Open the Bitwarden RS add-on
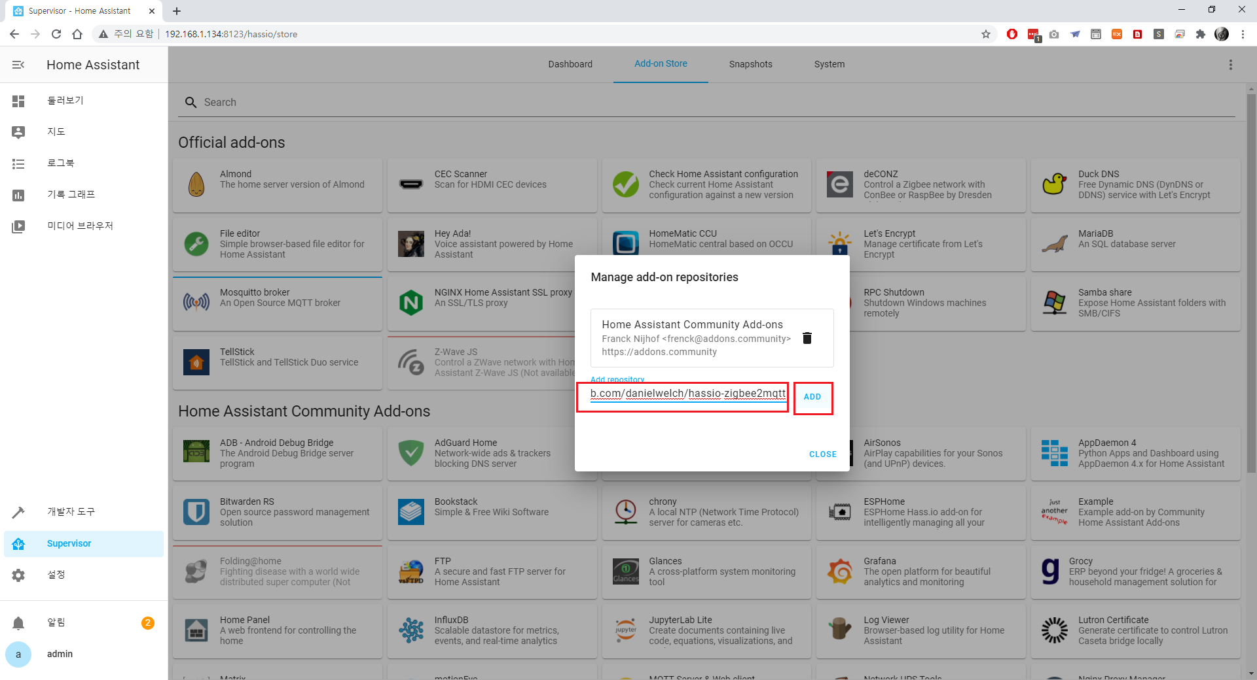1257x680 pixels. pyautogui.click(x=278, y=513)
